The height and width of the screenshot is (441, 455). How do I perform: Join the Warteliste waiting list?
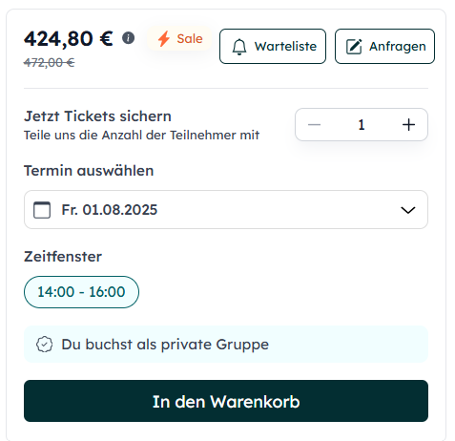coord(273,47)
